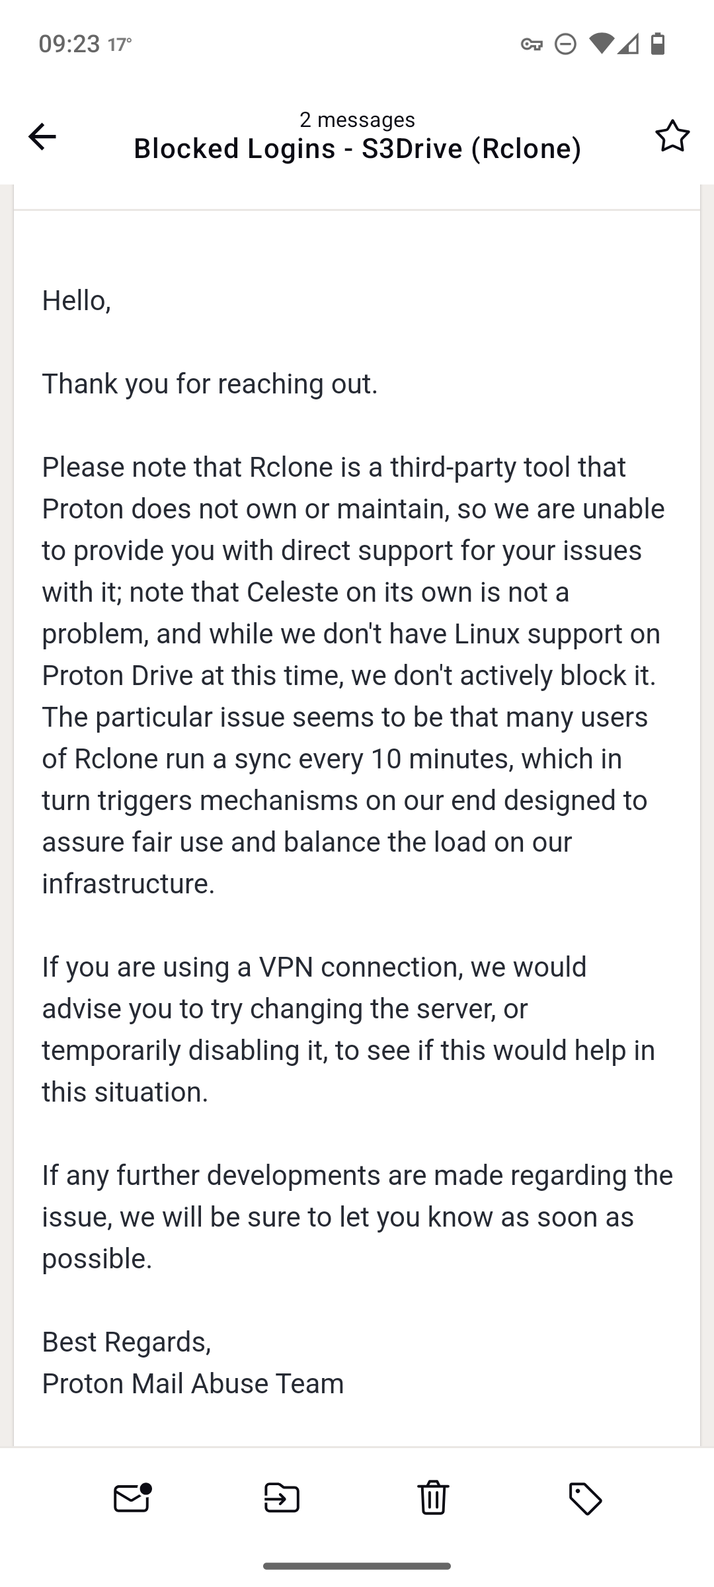Star the Blocked Logins conversation
The image size is (714, 1587).
(672, 136)
